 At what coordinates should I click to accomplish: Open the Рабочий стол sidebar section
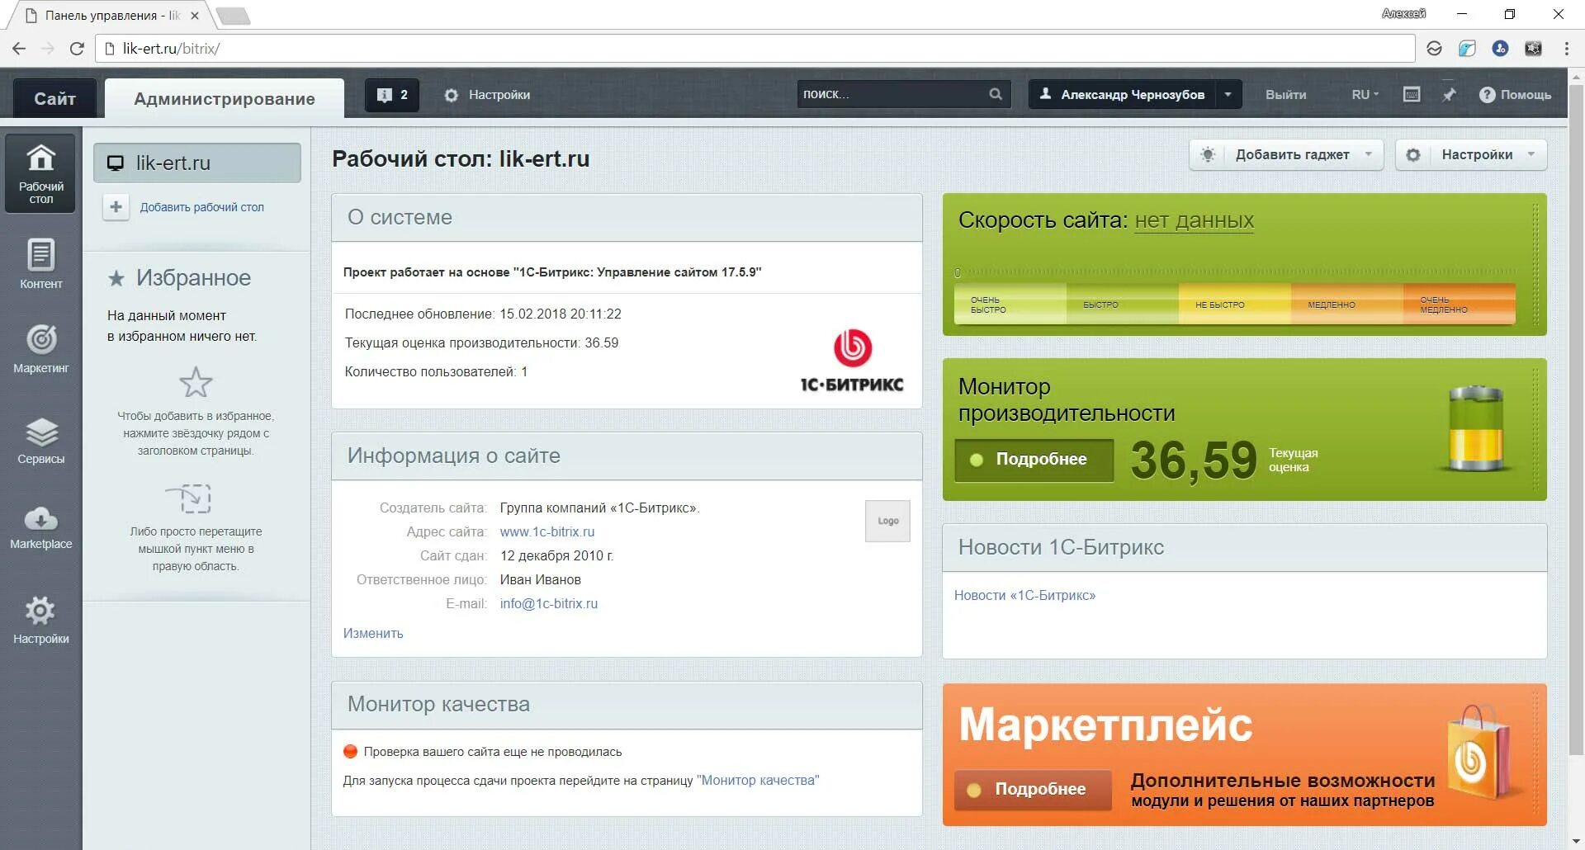pyautogui.click(x=40, y=173)
